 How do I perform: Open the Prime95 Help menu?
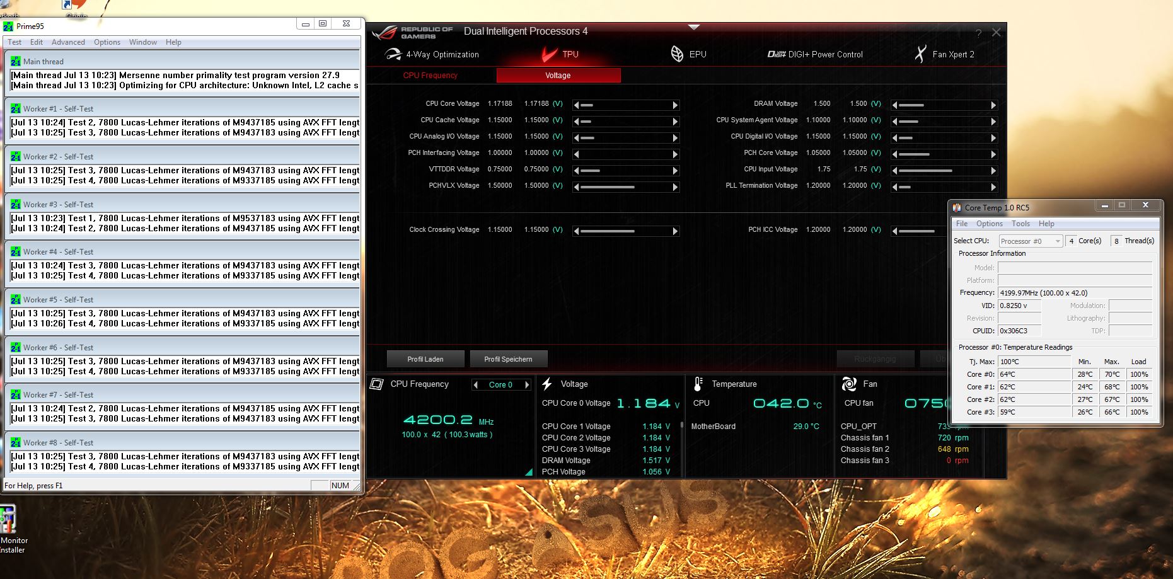click(173, 42)
